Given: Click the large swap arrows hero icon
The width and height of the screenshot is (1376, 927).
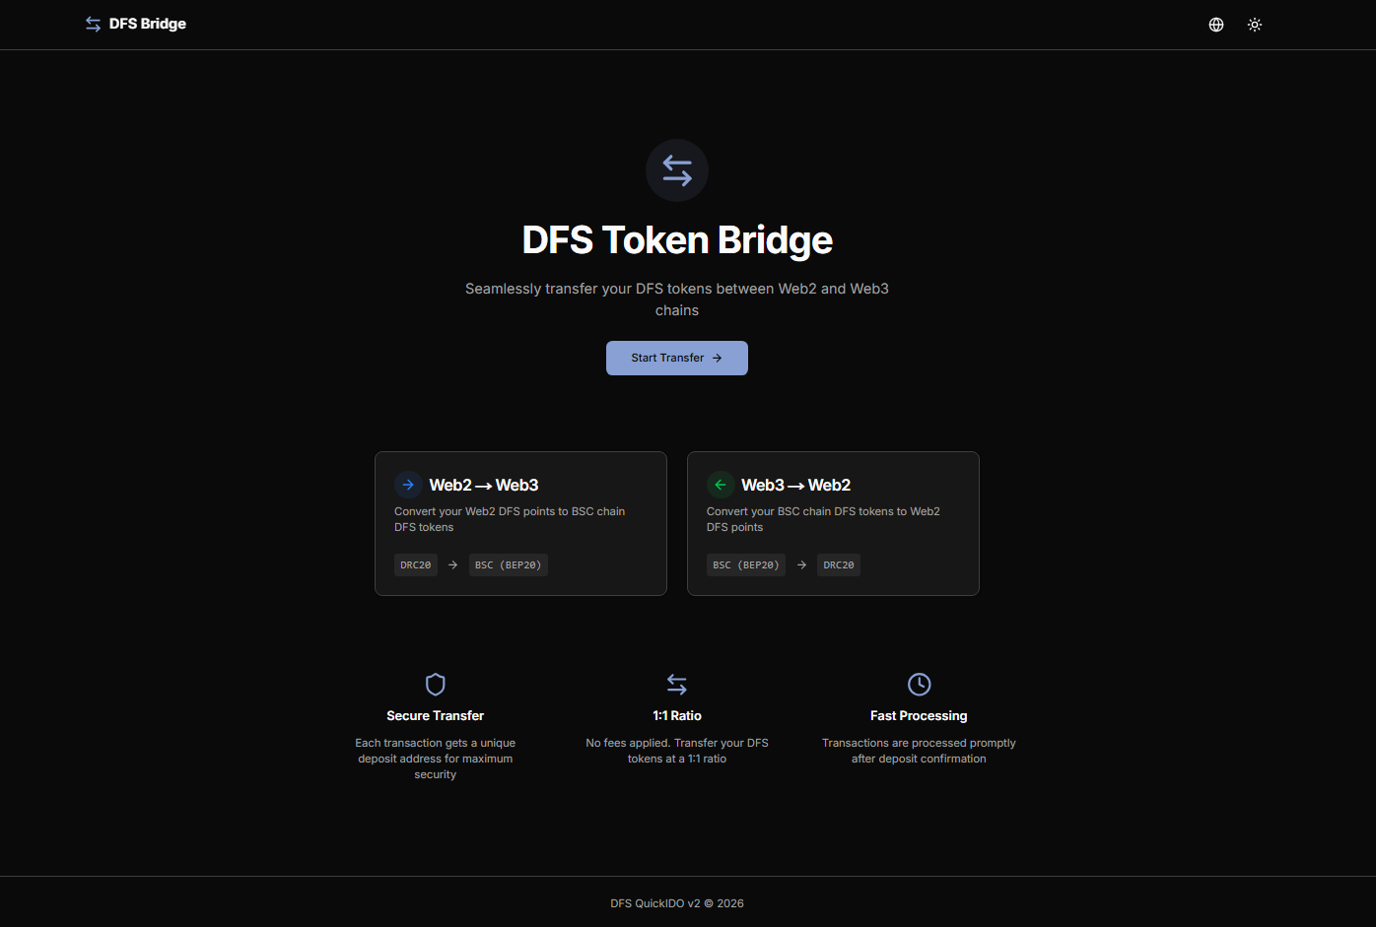Looking at the screenshot, I should (677, 170).
